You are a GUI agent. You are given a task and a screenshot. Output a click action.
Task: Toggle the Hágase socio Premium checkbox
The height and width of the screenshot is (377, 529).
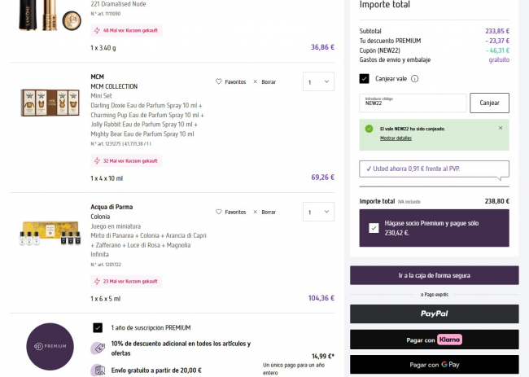tap(373, 228)
